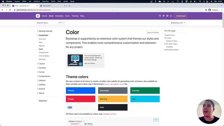This screenshot has height=126, width=224.
Task: Jump to All colors in page contents
Action: (168, 38)
